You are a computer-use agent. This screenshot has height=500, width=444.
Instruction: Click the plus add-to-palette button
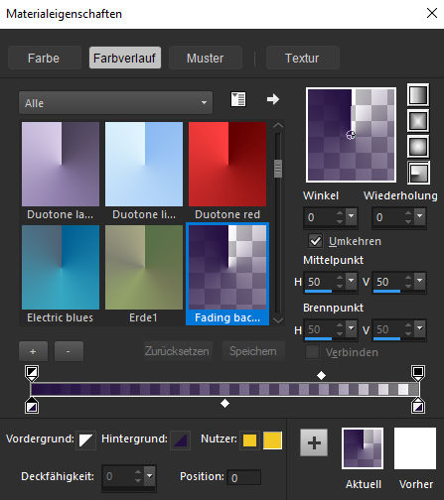tap(314, 442)
